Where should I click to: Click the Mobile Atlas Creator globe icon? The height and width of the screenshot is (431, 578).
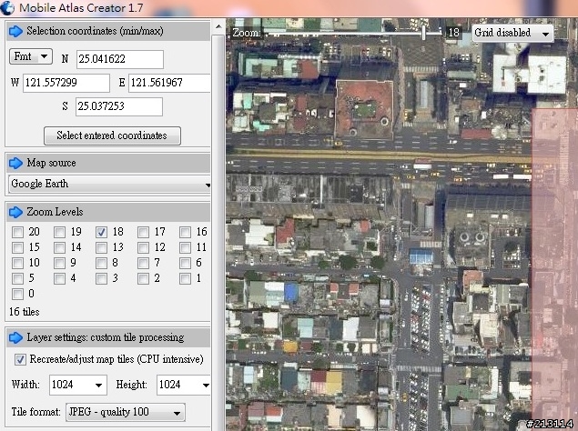tap(7, 8)
